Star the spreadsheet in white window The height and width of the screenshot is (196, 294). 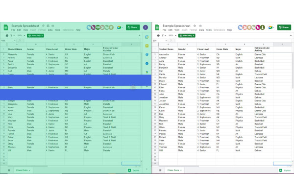(x=195, y=25)
